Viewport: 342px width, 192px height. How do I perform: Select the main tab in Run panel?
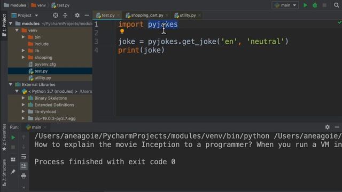pyautogui.click(x=33, y=127)
